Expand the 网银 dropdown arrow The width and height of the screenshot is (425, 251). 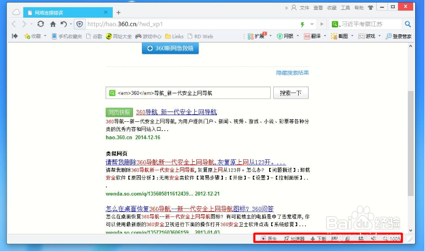coord(298,36)
